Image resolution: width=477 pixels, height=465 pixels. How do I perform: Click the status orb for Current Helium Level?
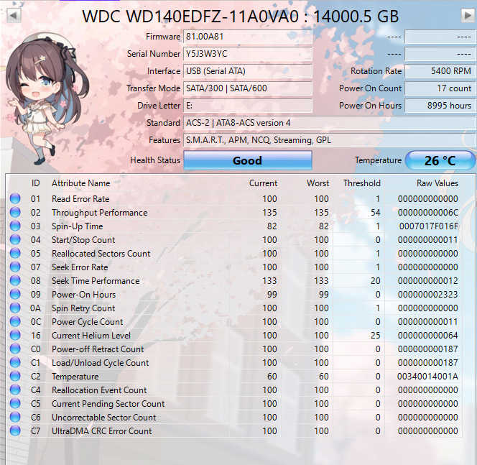point(15,335)
